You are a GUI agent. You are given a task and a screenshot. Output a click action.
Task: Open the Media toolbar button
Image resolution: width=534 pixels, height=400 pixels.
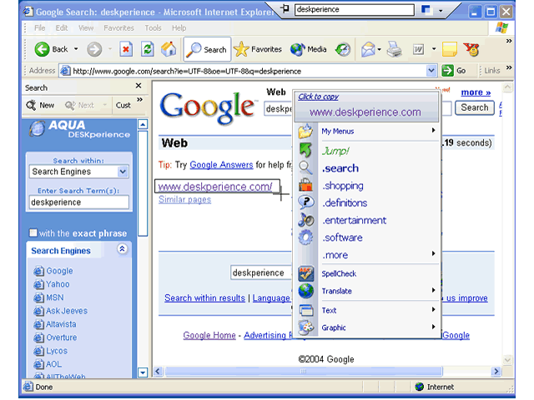(x=308, y=50)
